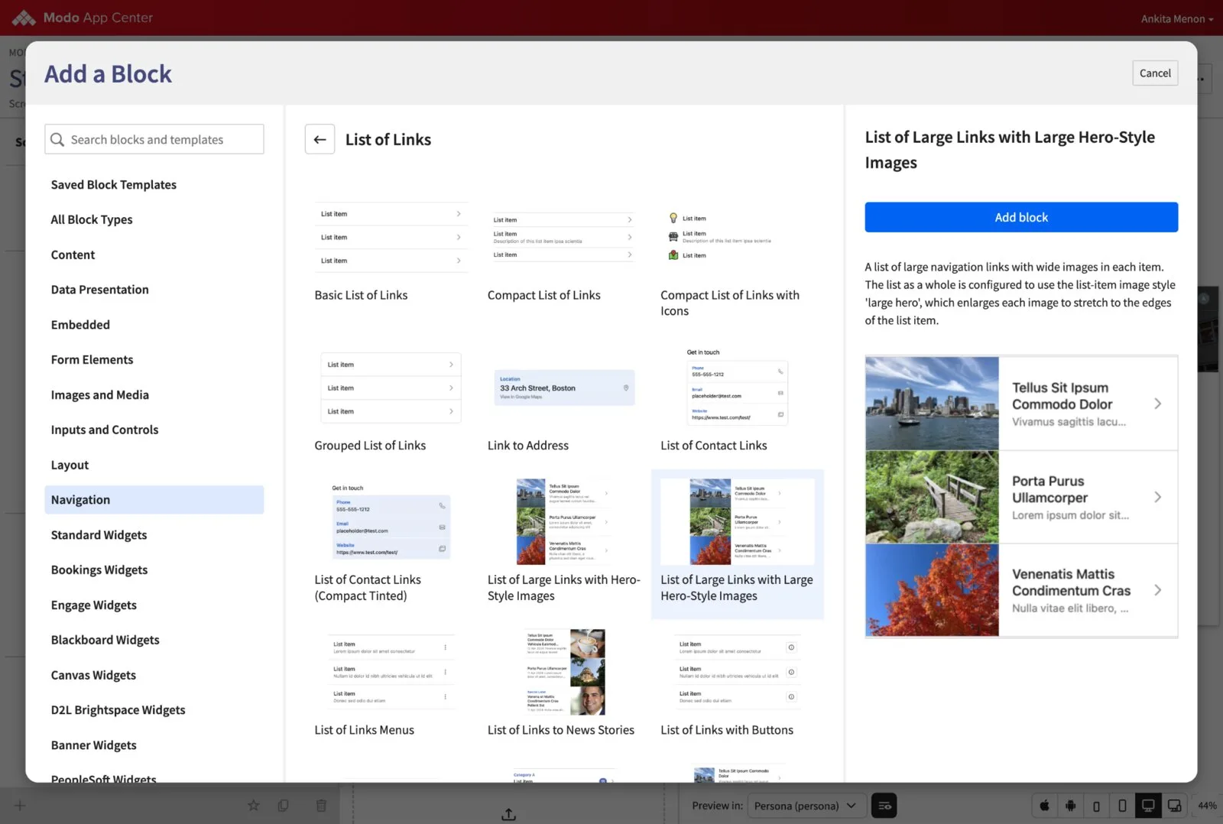
Task: Click the search magnifier icon
Action: 57,139
